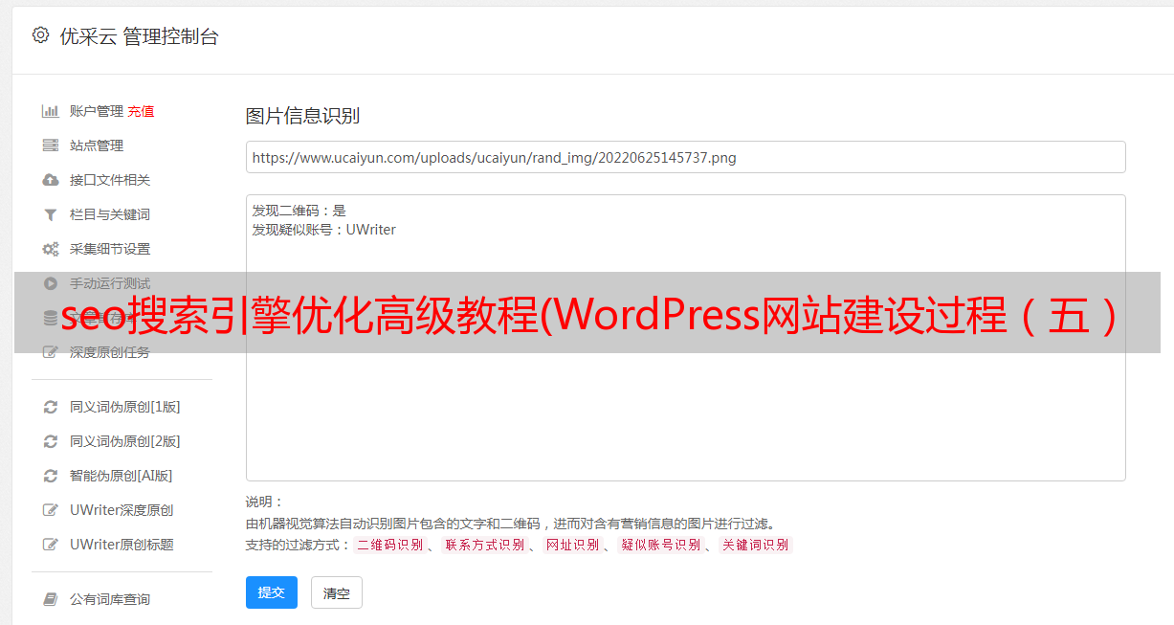Go to UWriter原创标题 in the sidebar
The image size is (1174, 625).
pyautogui.click(x=122, y=545)
